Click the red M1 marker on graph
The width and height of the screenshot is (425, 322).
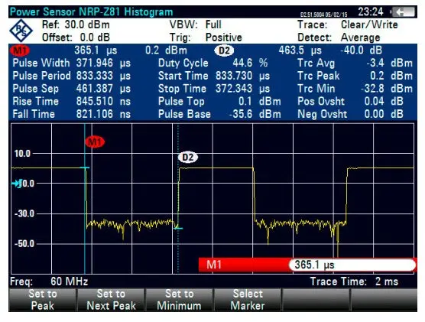[95, 141]
